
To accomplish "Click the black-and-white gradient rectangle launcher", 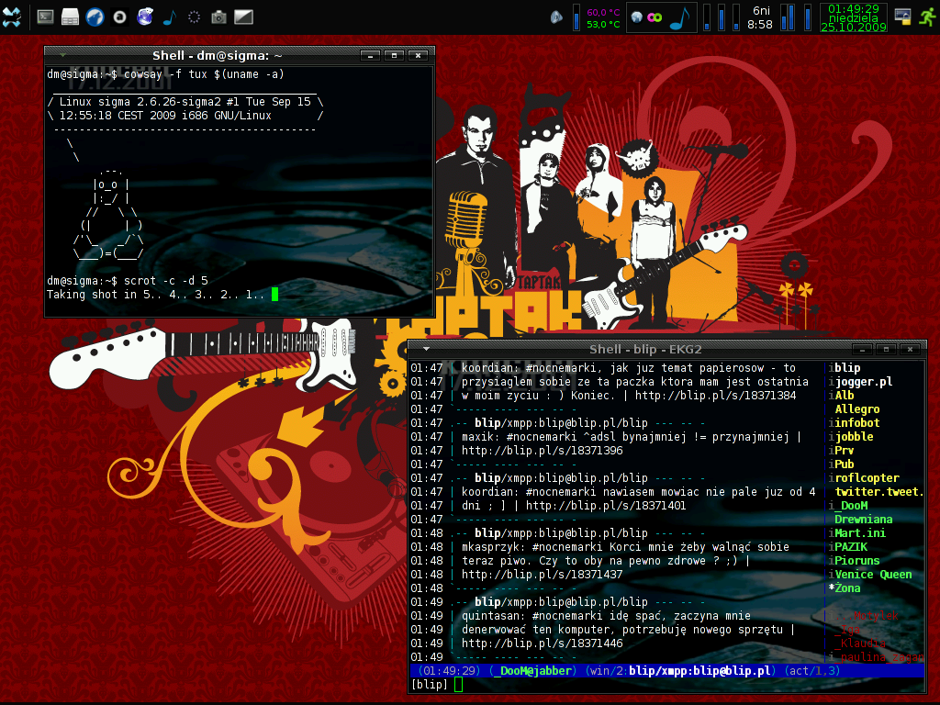I will click(243, 17).
